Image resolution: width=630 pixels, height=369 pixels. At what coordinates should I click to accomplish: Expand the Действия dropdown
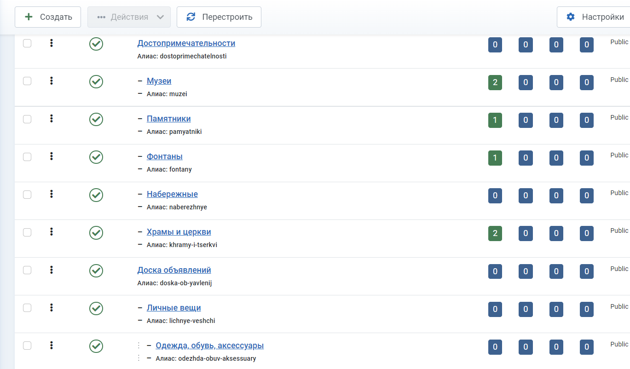point(129,17)
